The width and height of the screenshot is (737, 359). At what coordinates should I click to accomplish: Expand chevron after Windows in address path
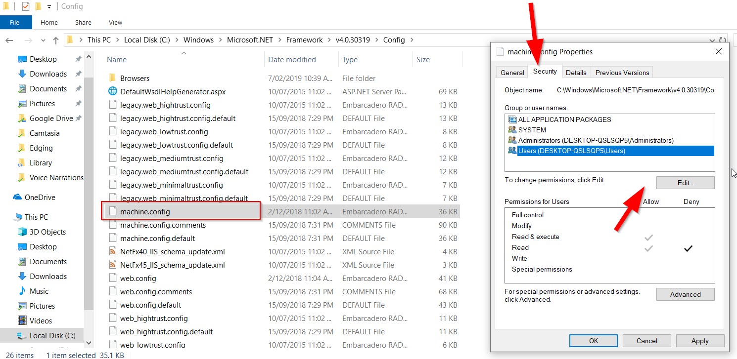[x=221, y=40]
